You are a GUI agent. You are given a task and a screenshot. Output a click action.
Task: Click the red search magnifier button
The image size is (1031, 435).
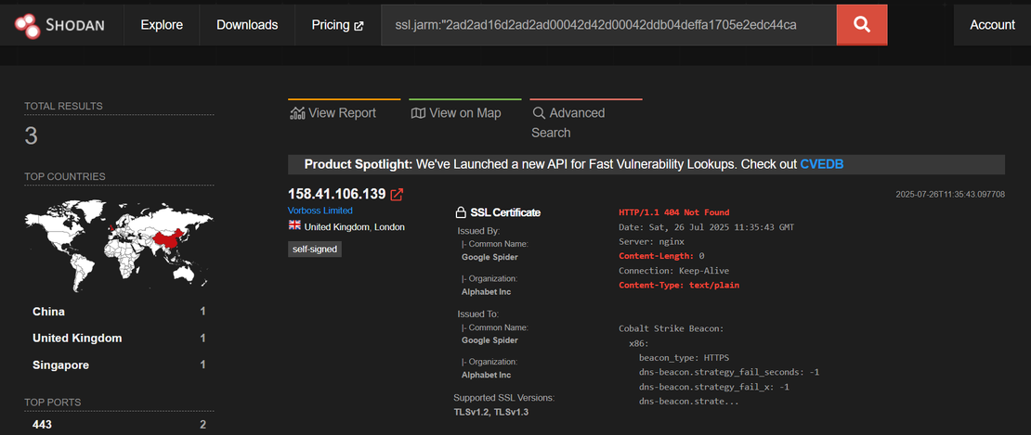(x=861, y=24)
